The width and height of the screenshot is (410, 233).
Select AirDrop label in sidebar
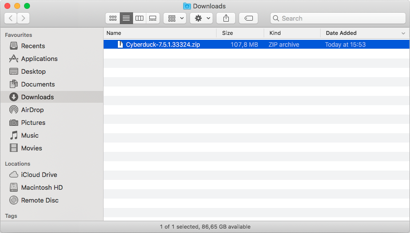coord(32,110)
